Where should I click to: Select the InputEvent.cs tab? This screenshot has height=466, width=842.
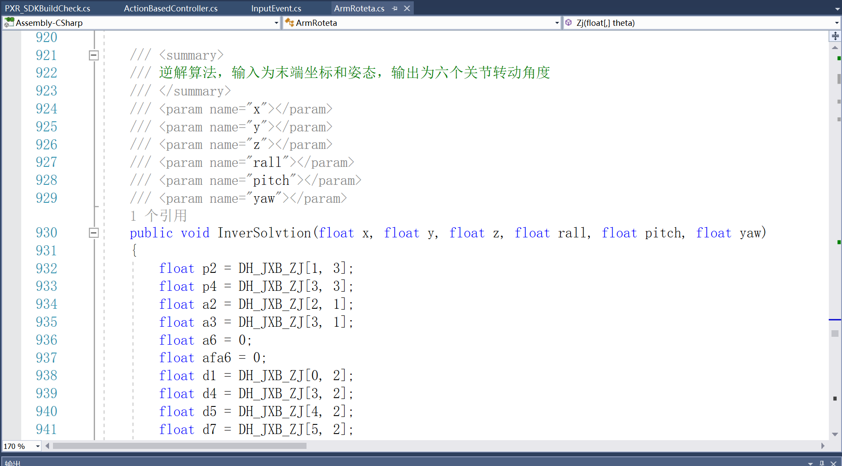coord(276,8)
